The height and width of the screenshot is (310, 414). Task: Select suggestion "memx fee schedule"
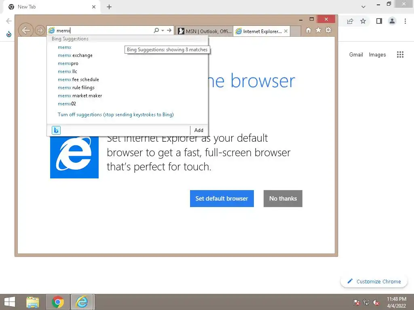point(127,80)
